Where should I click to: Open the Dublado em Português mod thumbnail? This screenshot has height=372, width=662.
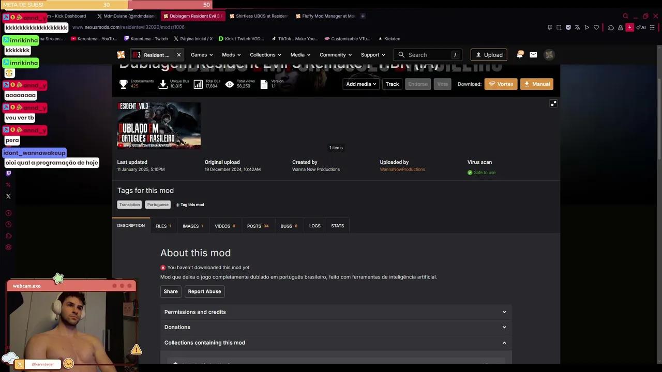[x=159, y=125]
